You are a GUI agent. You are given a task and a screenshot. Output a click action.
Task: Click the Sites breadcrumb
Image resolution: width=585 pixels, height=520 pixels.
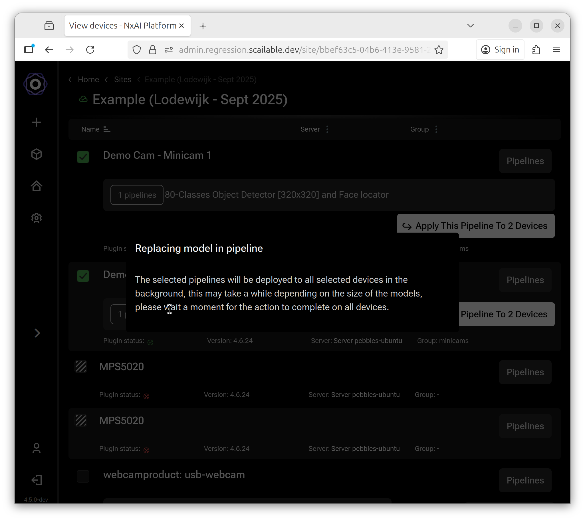click(x=122, y=80)
